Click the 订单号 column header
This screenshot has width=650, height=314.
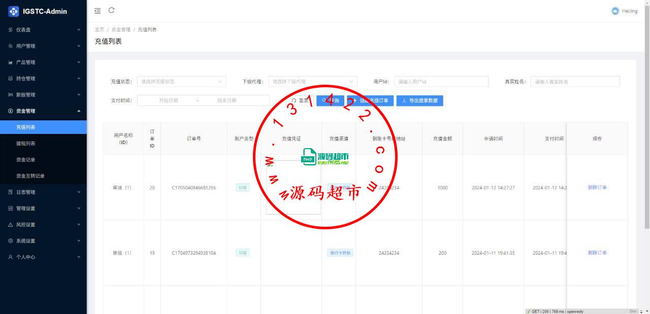pos(194,138)
